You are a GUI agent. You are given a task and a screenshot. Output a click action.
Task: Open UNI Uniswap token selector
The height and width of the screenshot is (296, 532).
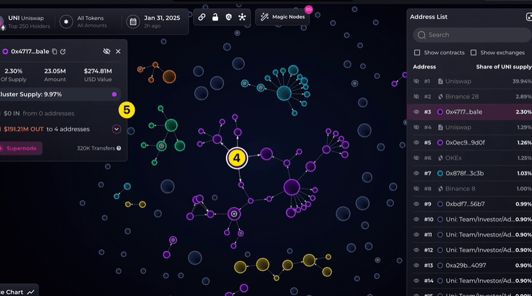tap(26, 22)
